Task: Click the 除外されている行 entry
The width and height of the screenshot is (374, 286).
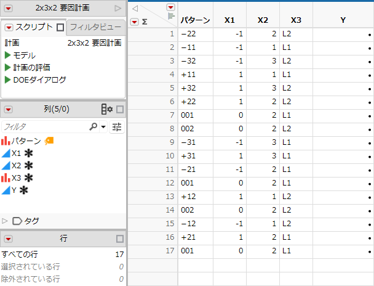Action: click(x=63, y=279)
